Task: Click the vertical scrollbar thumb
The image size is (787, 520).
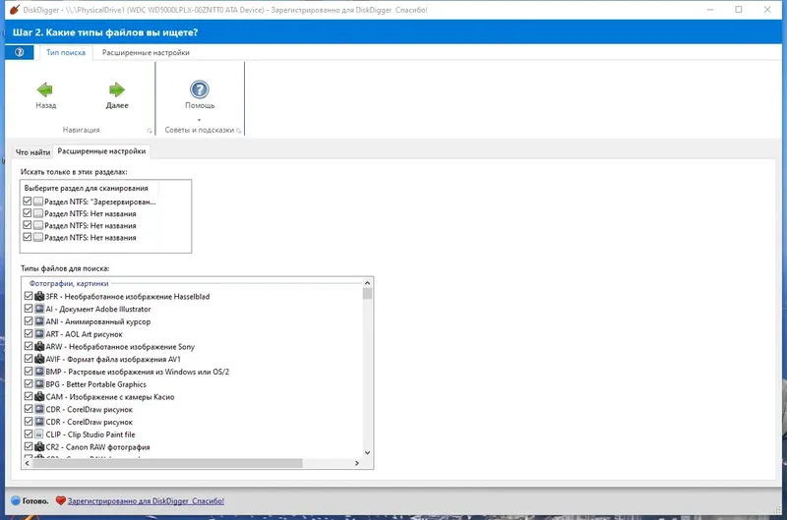Action: 367,293
